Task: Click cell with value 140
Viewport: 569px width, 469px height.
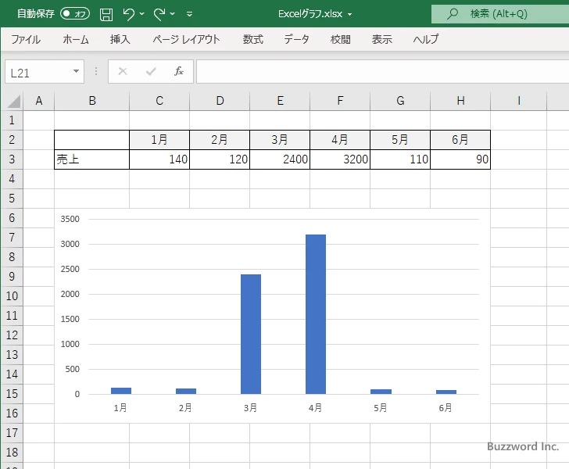Action: [159, 159]
